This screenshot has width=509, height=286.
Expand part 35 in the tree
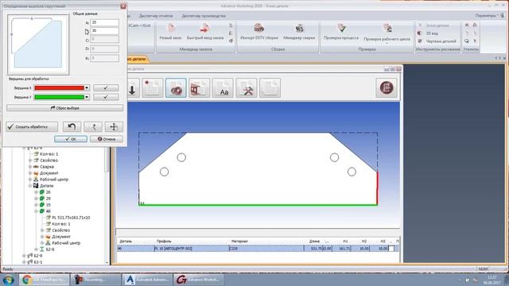click(x=36, y=205)
